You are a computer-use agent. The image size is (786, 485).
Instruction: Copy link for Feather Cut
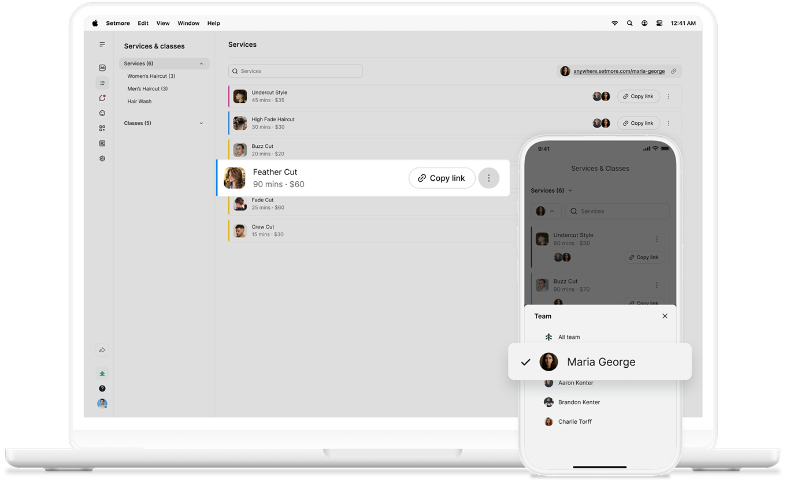click(x=442, y=178)
